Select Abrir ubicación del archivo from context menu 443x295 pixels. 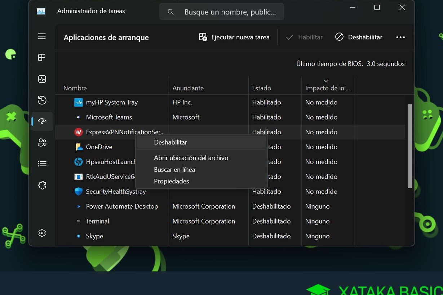point(191,158)
